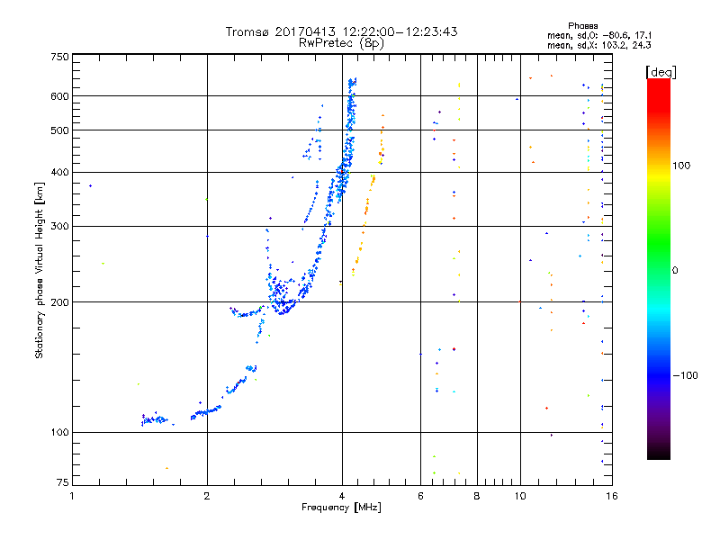
Task: Click the orange X-mode trace near 300 km
Action: (364, 225)
